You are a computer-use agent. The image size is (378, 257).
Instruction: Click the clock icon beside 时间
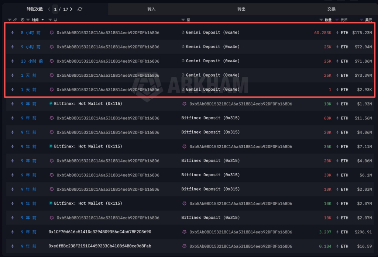click(23, 20)
